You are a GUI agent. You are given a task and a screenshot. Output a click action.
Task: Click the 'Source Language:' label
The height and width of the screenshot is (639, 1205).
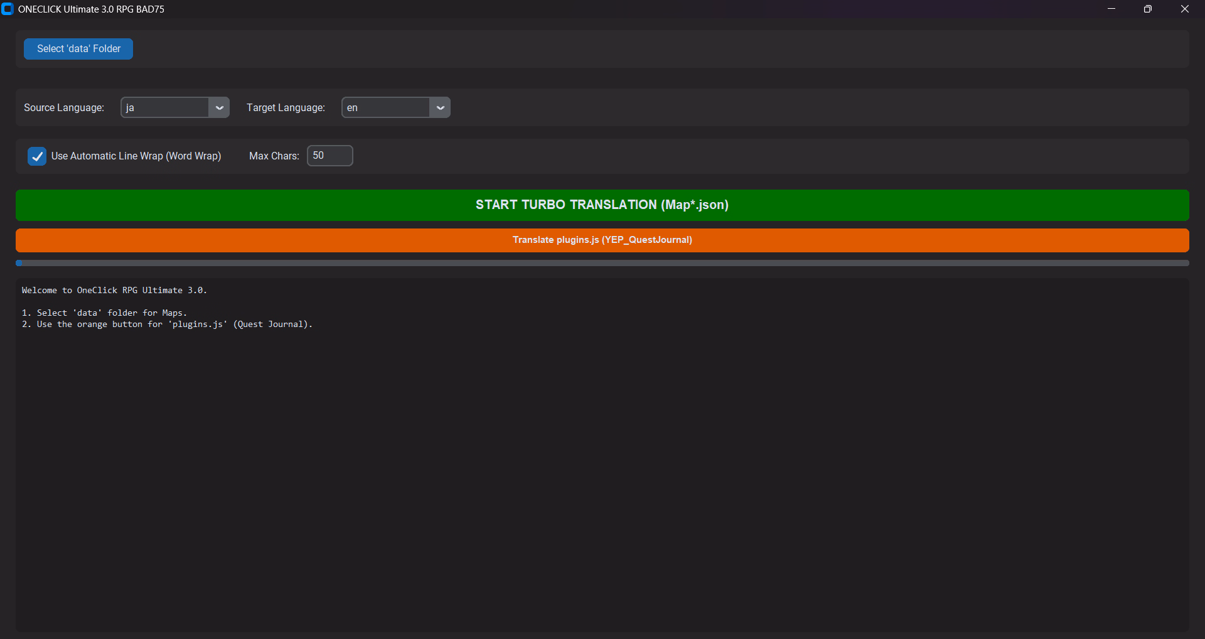(x=64, y=108)
